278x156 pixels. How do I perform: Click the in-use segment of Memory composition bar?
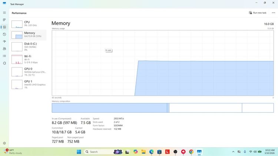pyautogui.click(x=109, y=108)
